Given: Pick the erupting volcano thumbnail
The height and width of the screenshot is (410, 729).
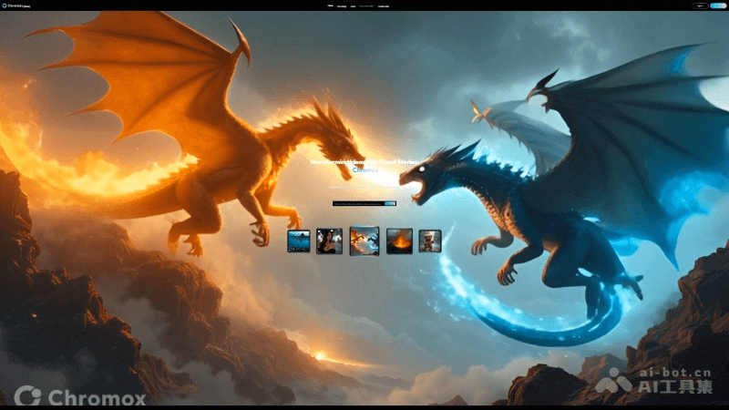Looking at the screenshot, I should click(399, 241).
